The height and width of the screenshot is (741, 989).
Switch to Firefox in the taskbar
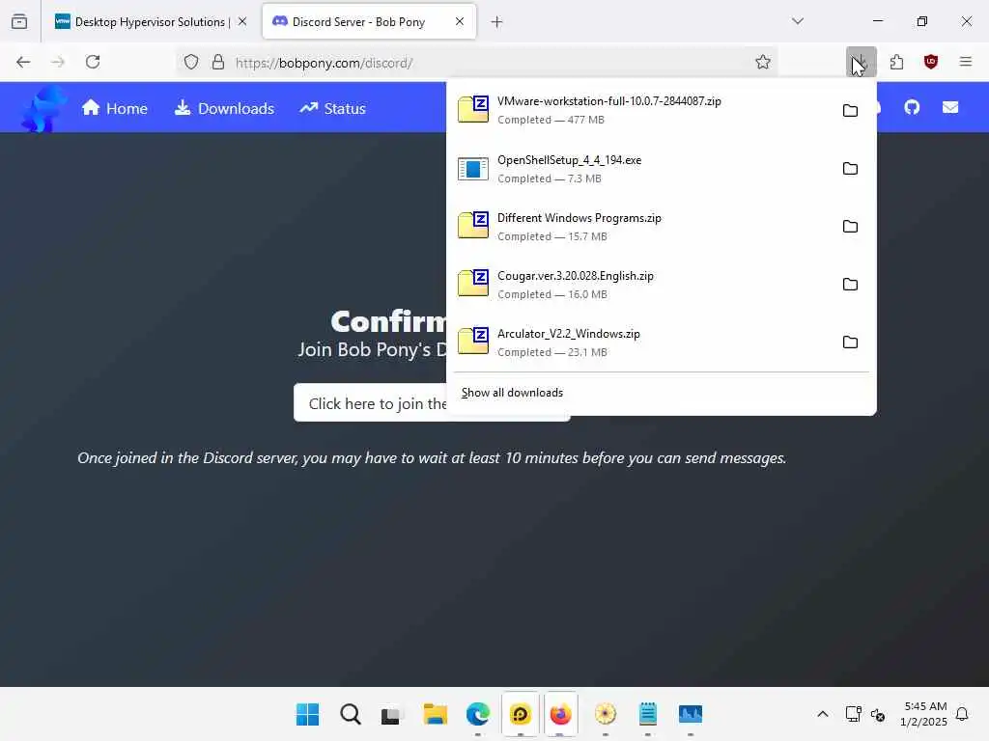click(560, 714)
